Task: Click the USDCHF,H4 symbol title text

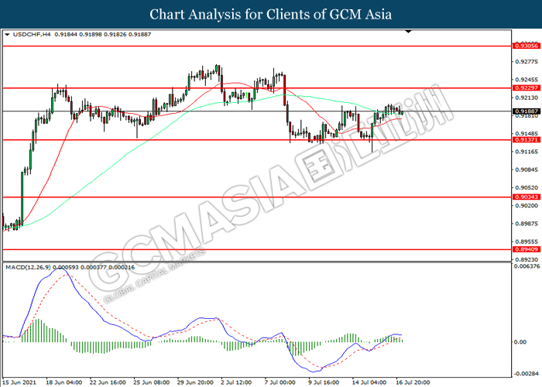Action: 32,35
